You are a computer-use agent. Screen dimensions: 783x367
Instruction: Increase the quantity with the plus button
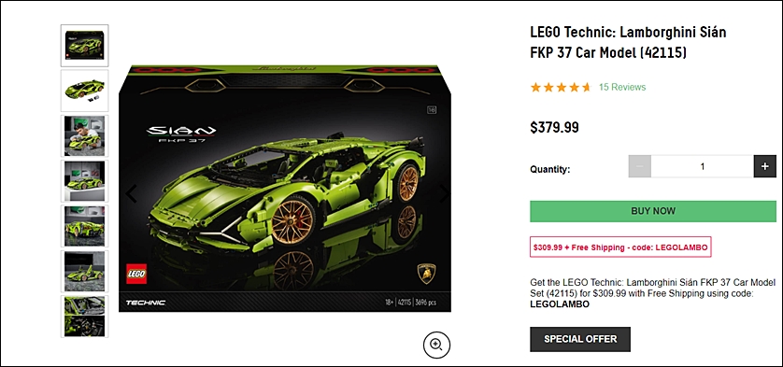click(x=764, y=166)
